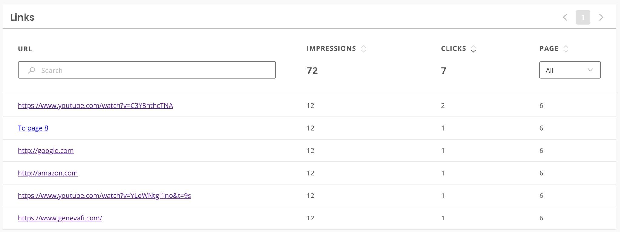Open the amazon.com link
The width and height of the screenshot is (620, 232).
pos(48,173)
